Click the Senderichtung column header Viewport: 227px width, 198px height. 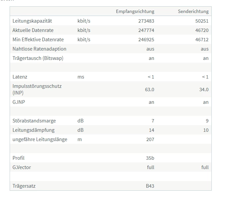193,11
